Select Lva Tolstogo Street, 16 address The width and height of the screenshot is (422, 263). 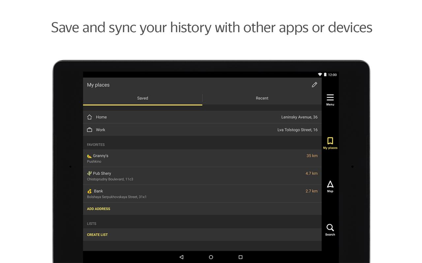click(297, 130)
